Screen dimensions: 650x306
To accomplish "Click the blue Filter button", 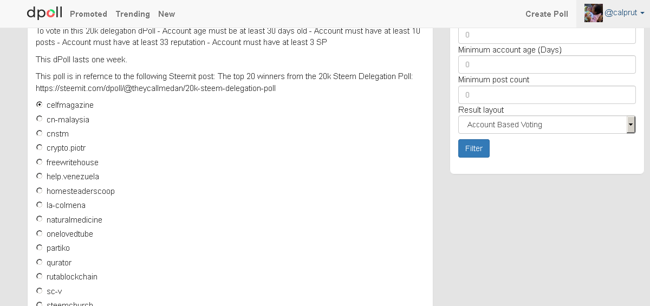I will coord(474,148).
